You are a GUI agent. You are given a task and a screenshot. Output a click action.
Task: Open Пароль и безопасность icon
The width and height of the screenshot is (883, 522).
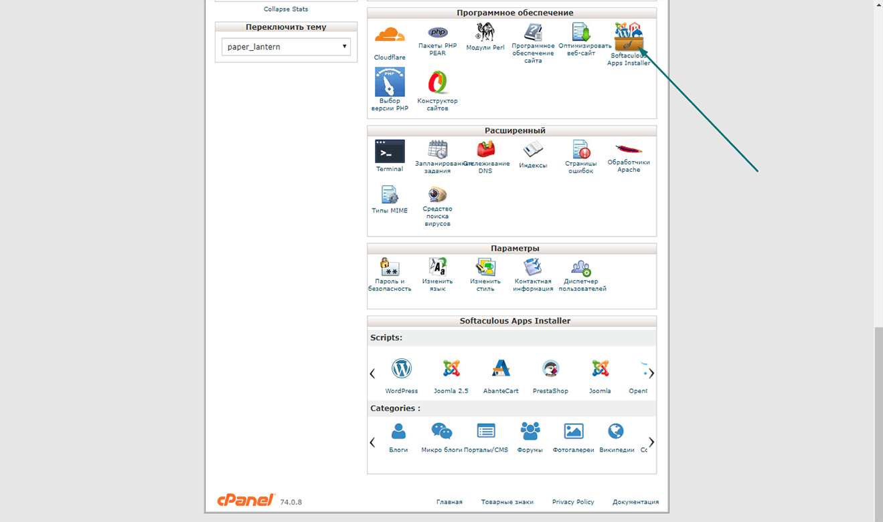[x=390, y=267]
